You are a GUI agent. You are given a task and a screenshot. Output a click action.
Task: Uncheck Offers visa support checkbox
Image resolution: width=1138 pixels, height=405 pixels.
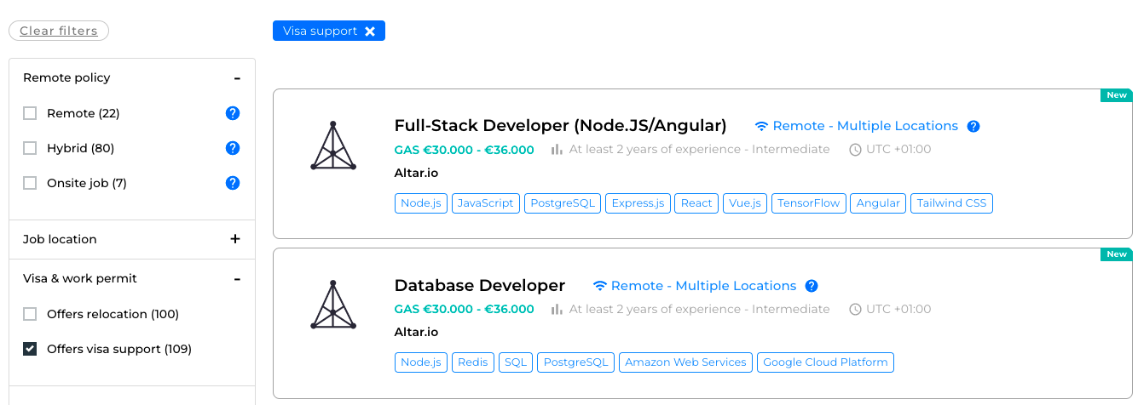(x=30, y=349)
